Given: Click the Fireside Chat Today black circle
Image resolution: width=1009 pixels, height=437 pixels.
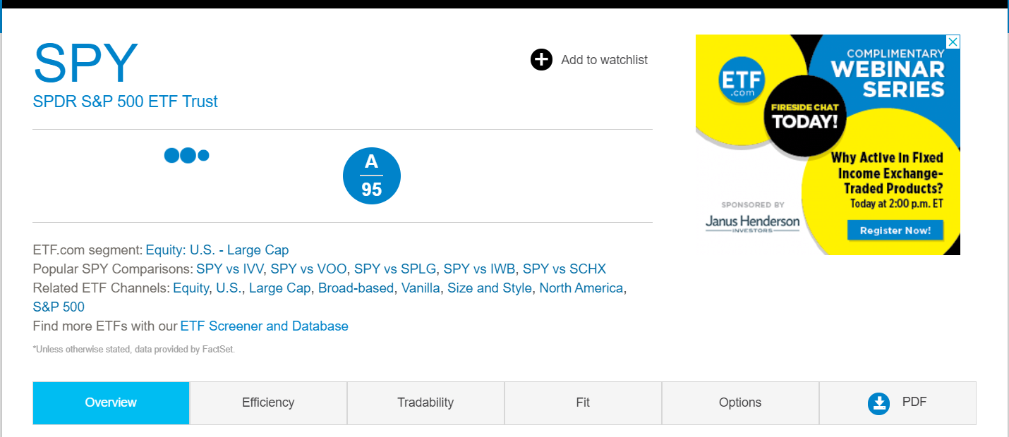Looking at the screenshot, I should click(806, 117).
